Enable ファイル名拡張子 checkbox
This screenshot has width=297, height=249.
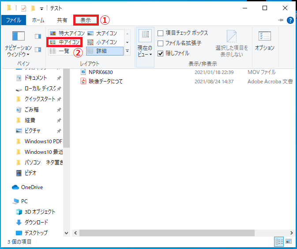point(161,43)
